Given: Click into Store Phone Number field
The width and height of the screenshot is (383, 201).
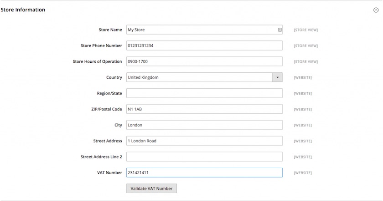Looking at the screenshot, I should 204,45.
